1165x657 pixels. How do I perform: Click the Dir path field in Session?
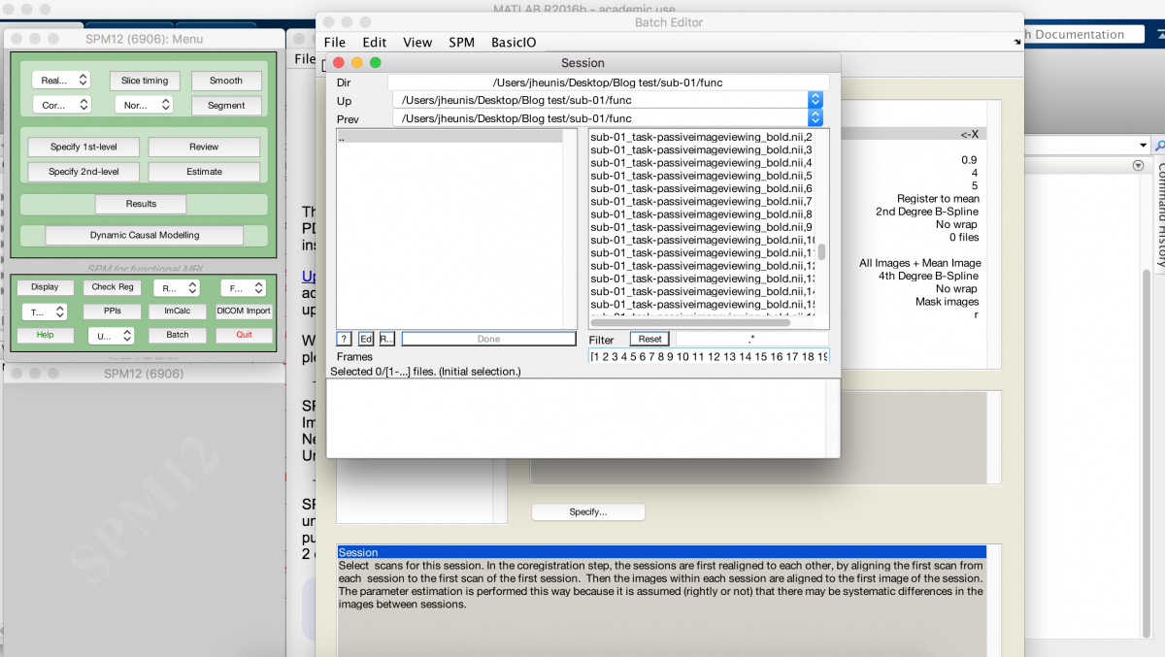pos(608,82)
